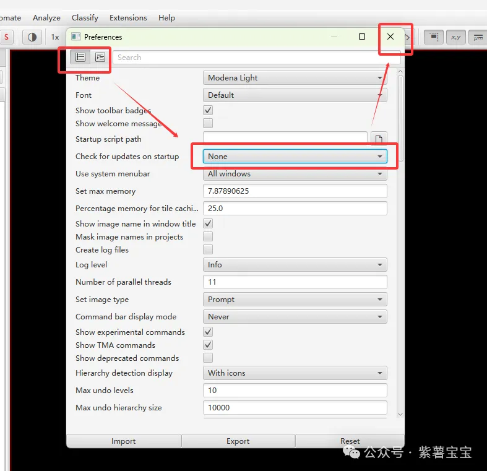Click the Import button
This screenshot has width=487, height=471.
point(124,441)
